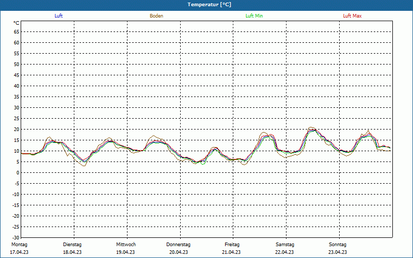Click the Mittwoch day label
Screen dimensions: 413x258
126,245
